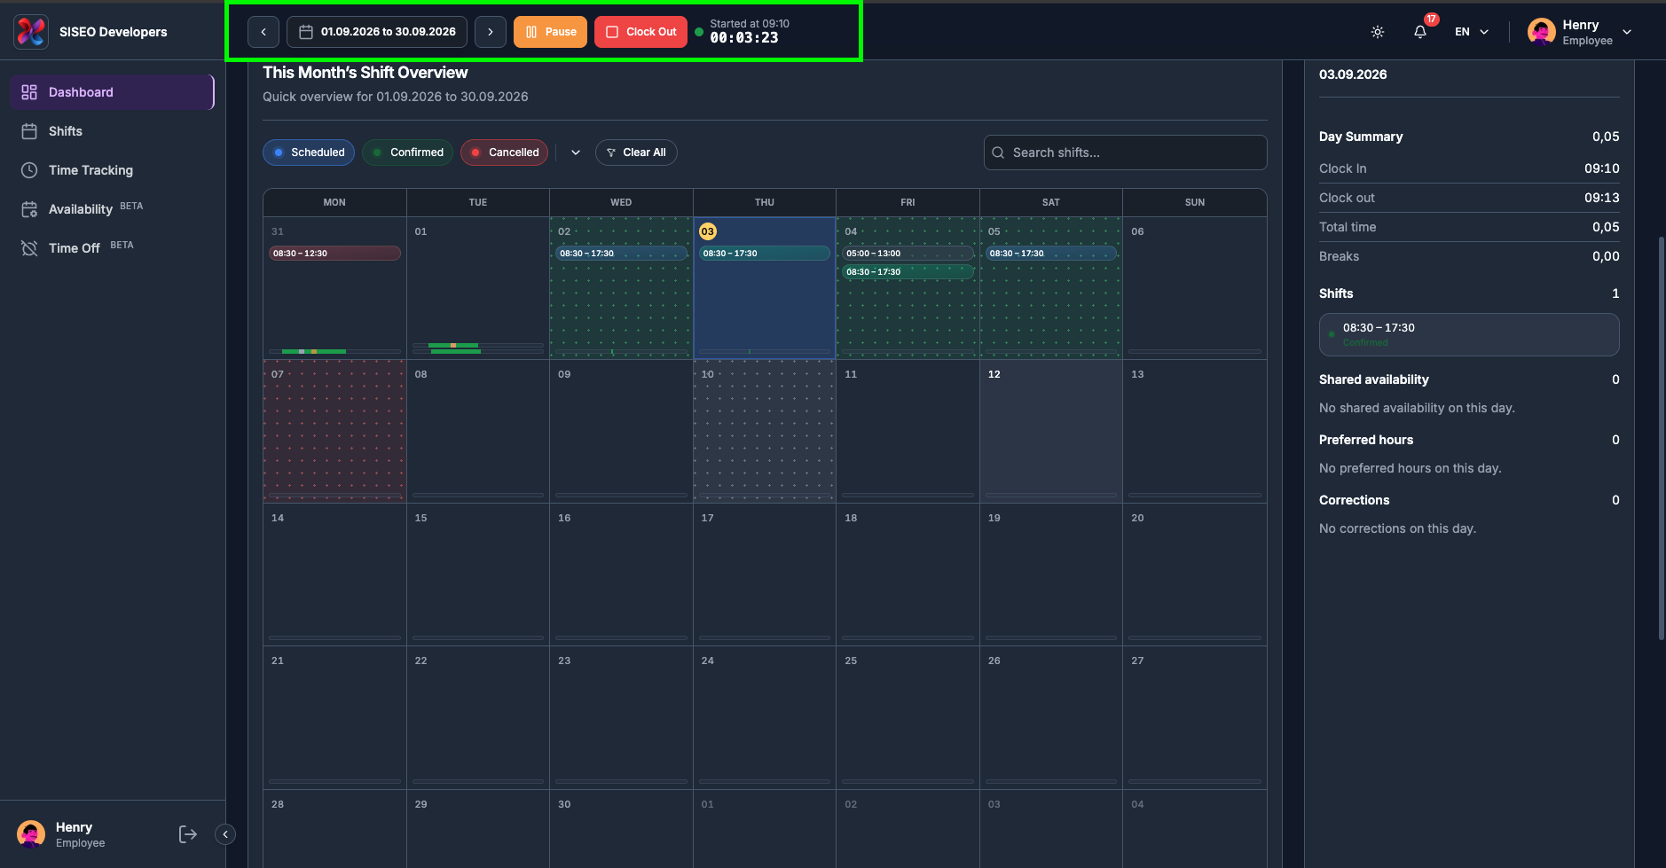
Task: Select calendar day 27
Action: 1194,717
